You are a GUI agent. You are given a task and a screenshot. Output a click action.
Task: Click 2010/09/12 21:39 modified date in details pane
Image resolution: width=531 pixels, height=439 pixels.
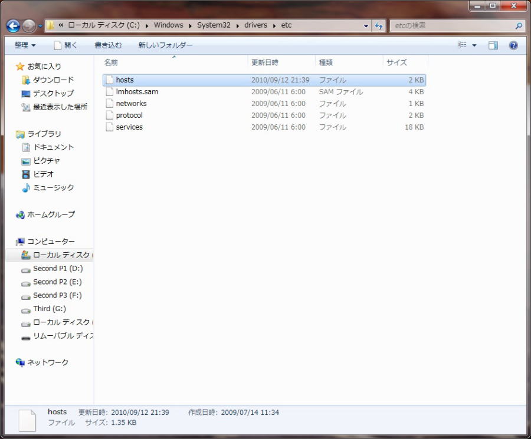click(x=140, y=412)
